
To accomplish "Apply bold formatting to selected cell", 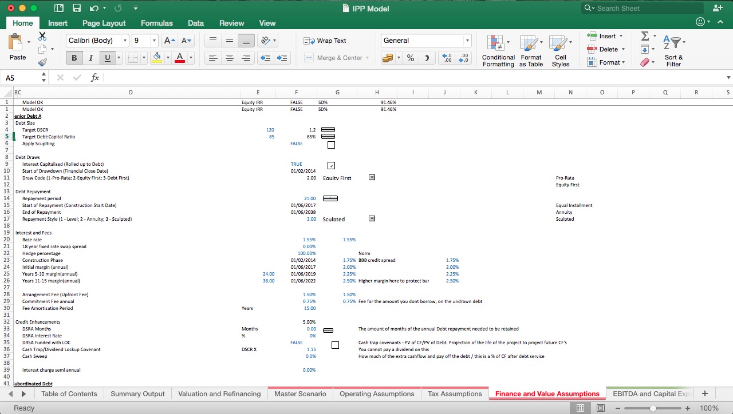I will (74, 57).
